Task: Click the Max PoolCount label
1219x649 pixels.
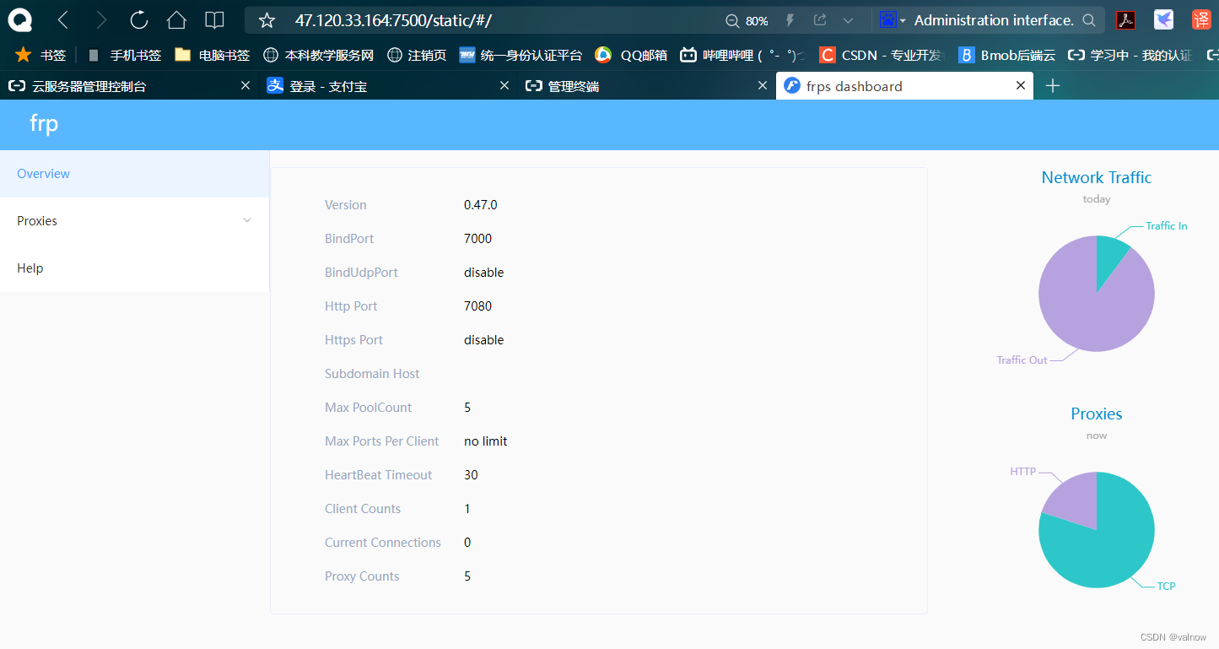Action: pyautogui.click(x=369, y=408)
